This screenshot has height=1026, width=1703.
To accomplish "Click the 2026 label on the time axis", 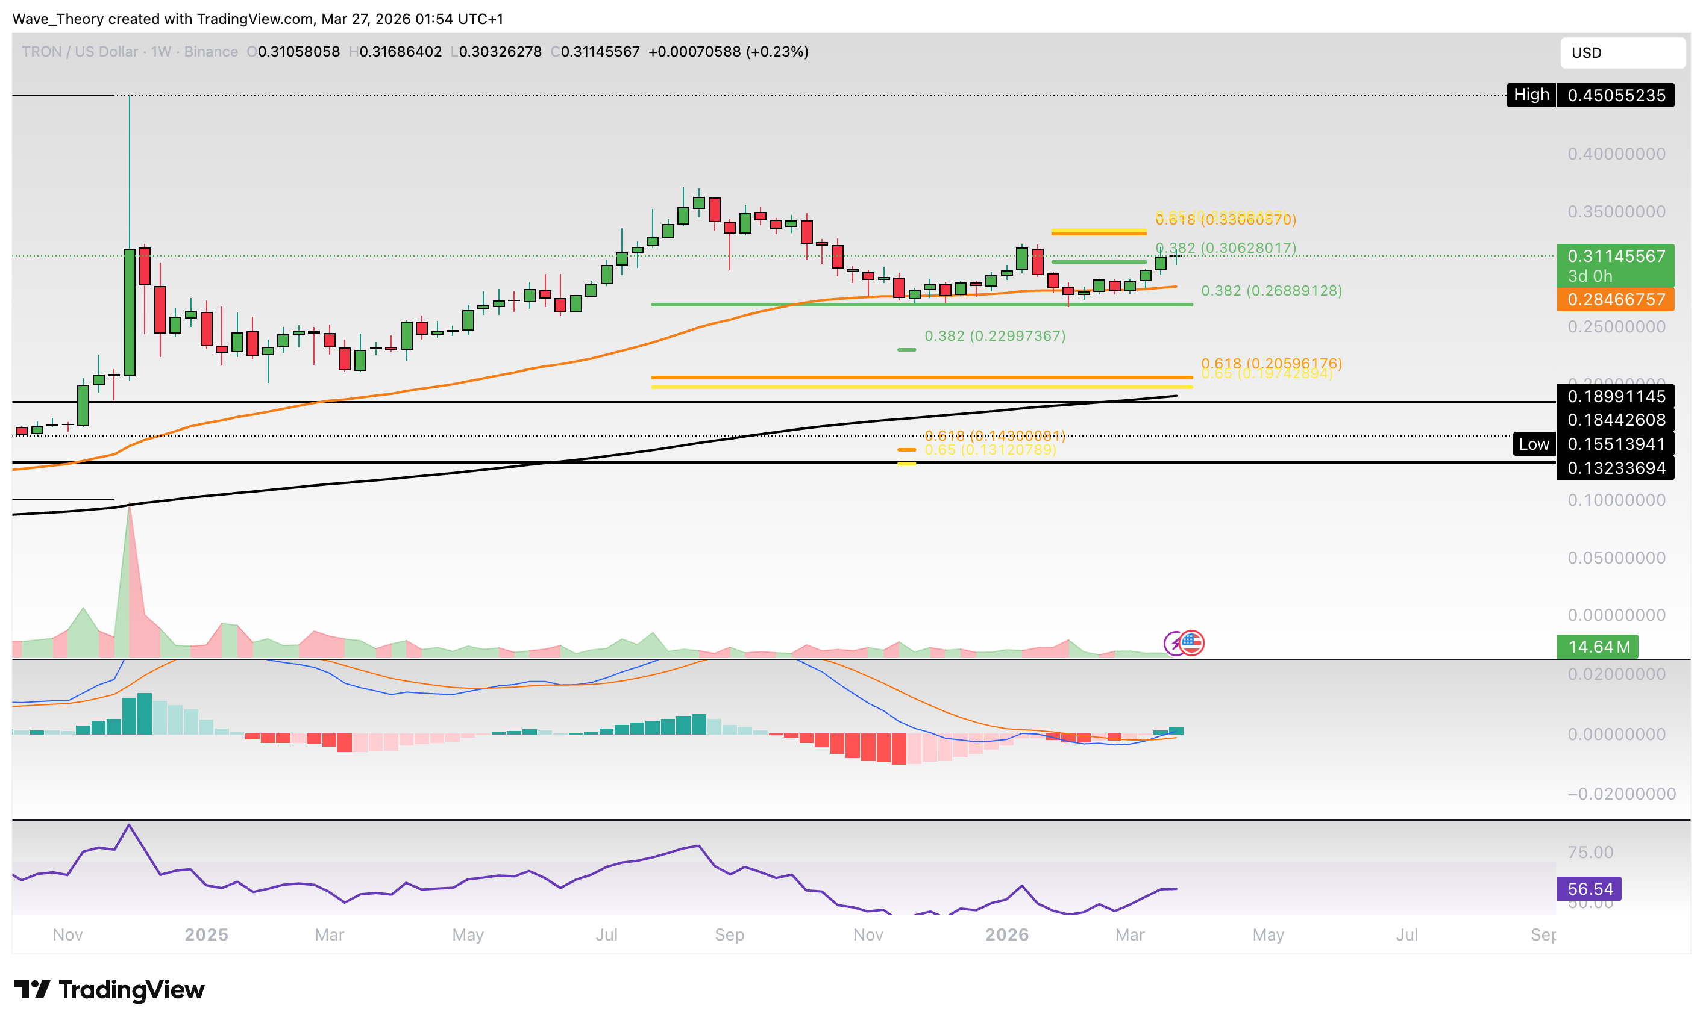I will point(1006,934).
